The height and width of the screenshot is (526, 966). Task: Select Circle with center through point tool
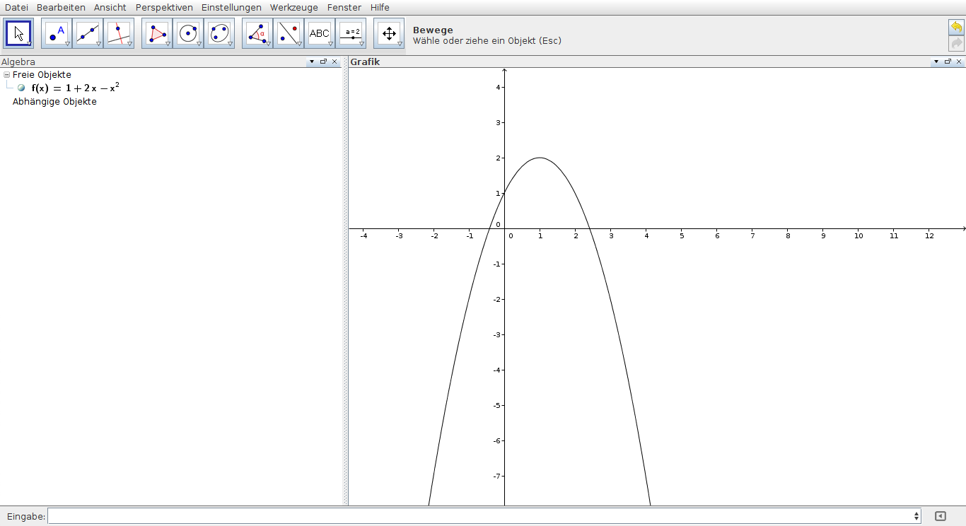188,33
